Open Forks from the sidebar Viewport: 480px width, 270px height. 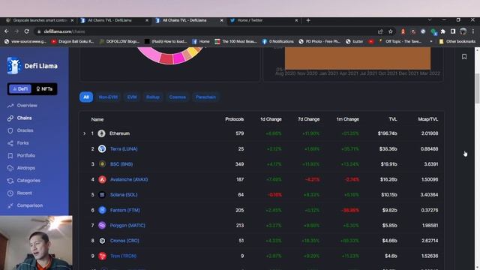coord(22,143)
